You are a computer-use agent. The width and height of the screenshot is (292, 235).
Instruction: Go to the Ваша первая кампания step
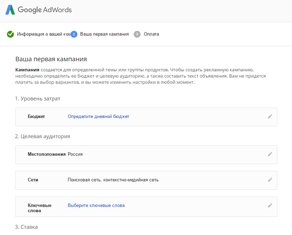click(104, 34)
